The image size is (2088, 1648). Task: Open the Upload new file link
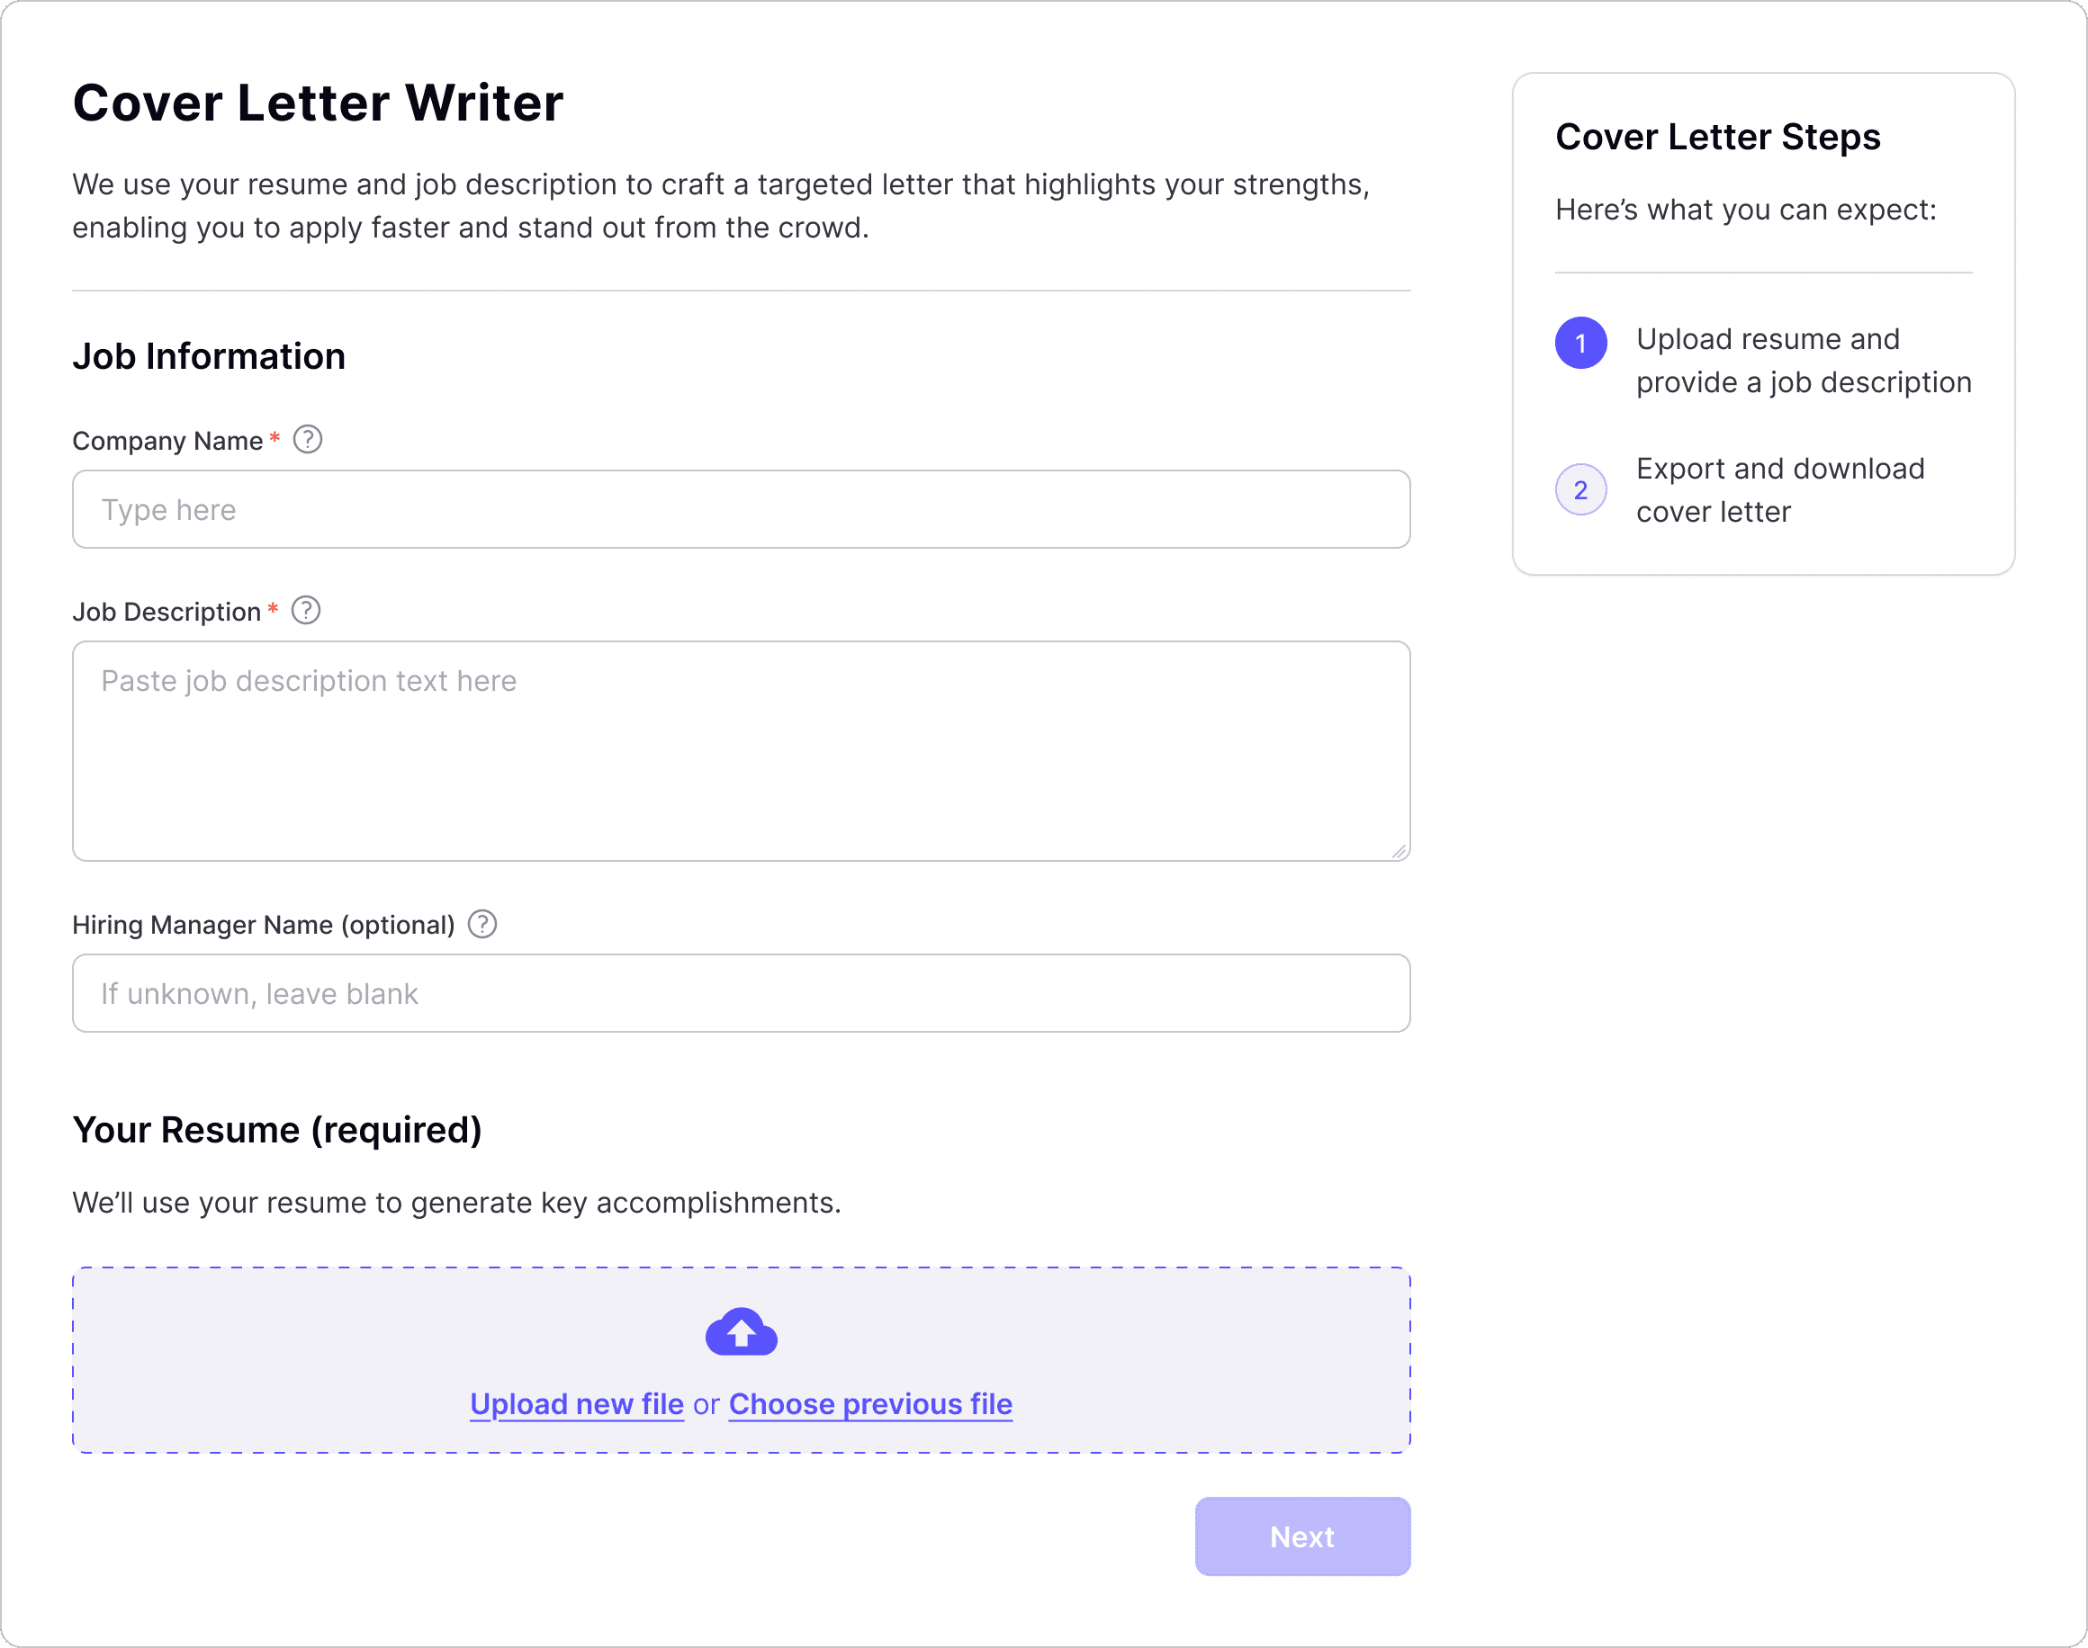[576, 1404]
